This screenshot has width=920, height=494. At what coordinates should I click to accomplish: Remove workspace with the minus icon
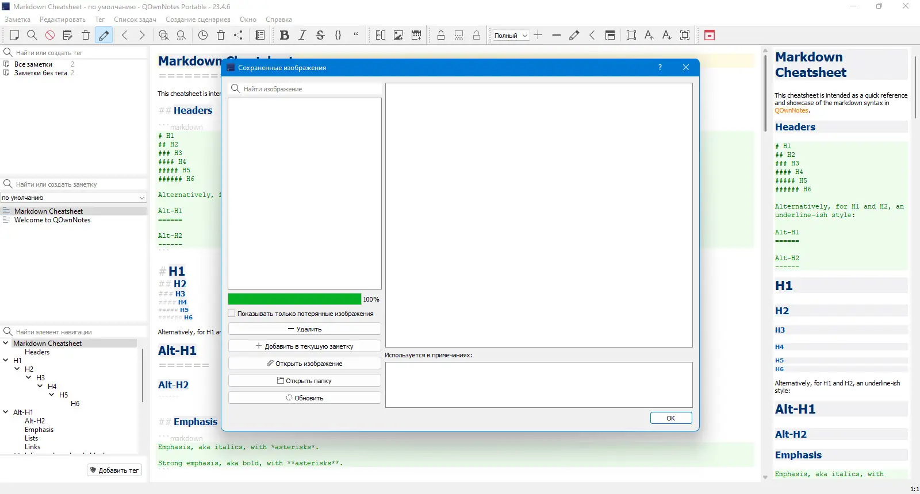tap(556, 35)
